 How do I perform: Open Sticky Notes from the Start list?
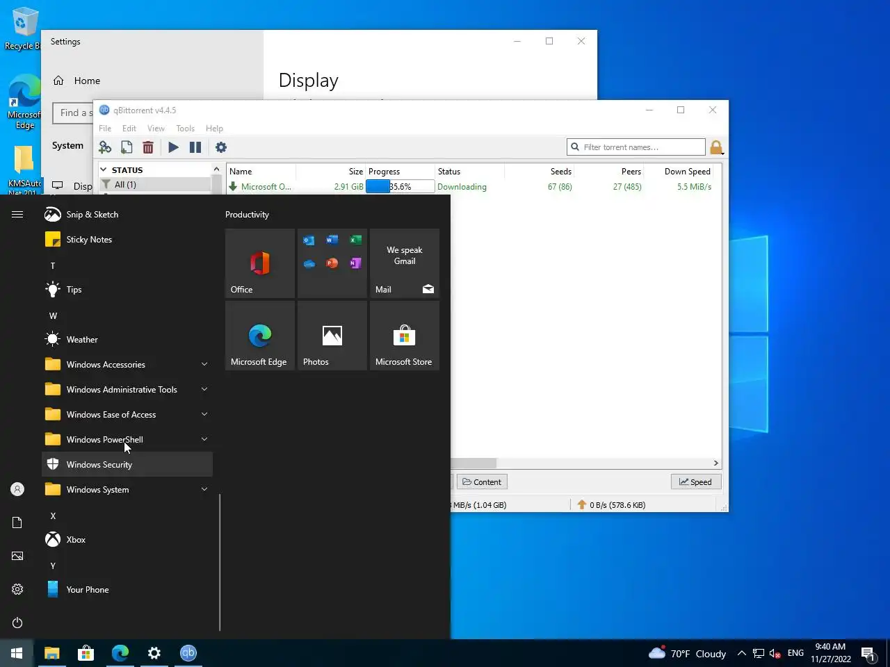click(x=127, y=240)
